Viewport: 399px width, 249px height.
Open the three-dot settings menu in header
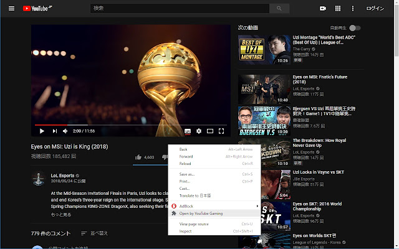(x=353, y=8)
